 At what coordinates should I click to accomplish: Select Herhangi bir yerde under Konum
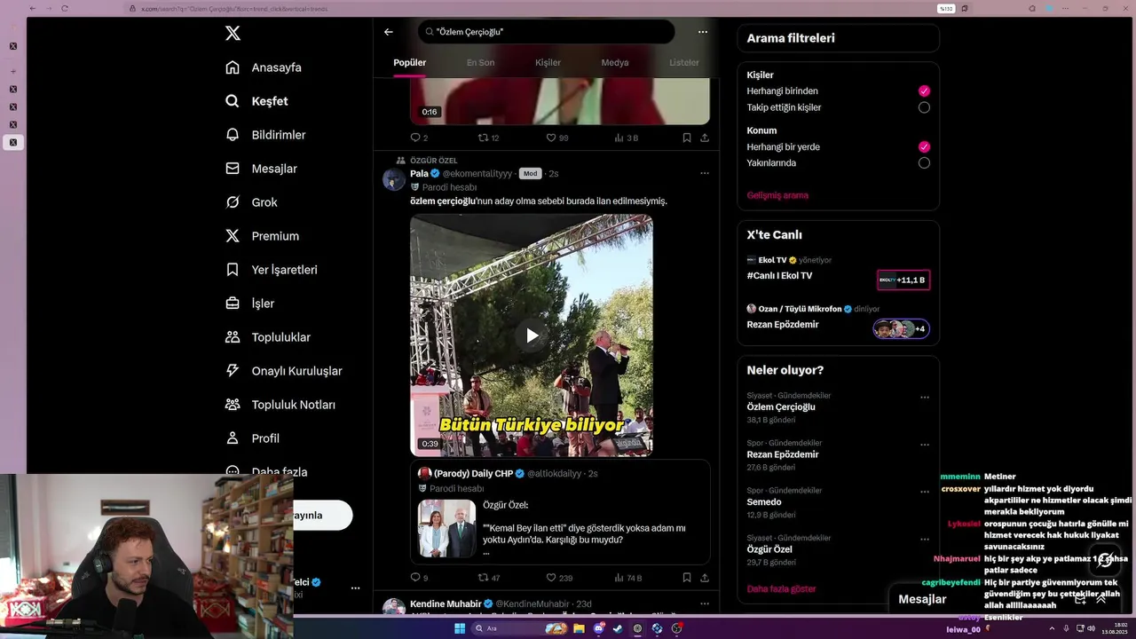click(924, 147)
